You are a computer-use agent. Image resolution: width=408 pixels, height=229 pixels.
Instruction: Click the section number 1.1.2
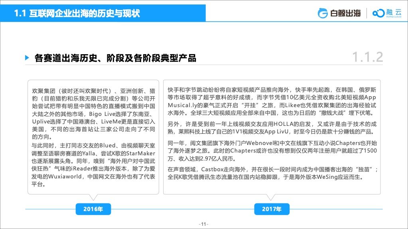(367, 57)
